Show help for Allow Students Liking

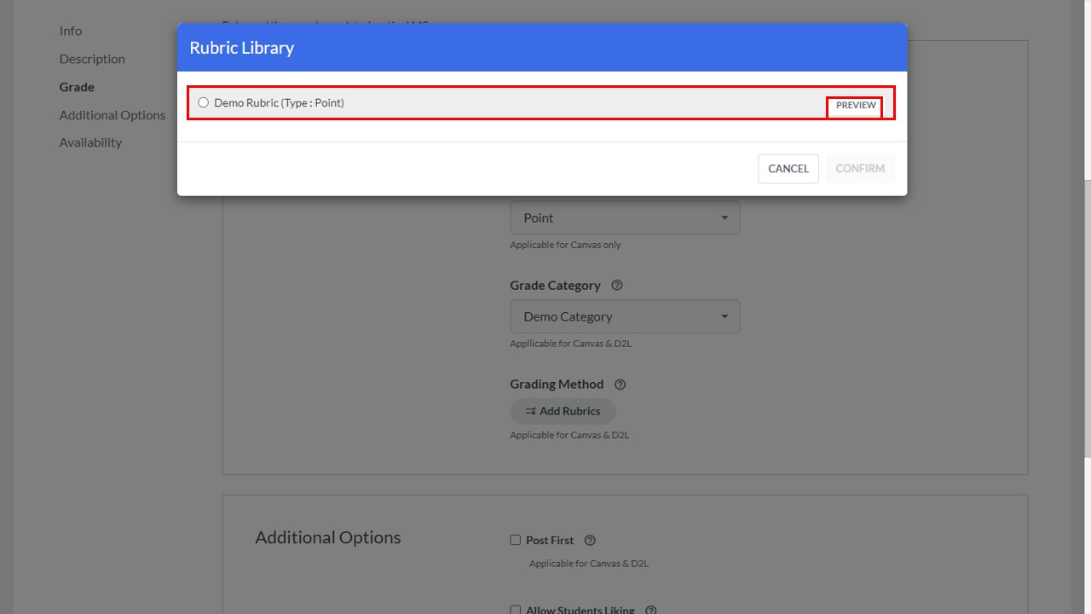651,611
